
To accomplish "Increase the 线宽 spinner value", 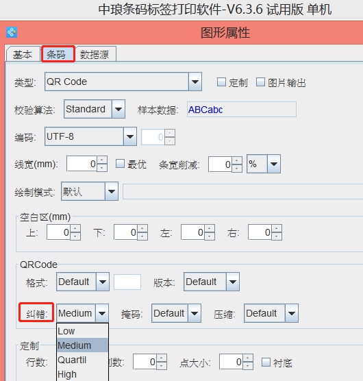I will click(102, 160).
